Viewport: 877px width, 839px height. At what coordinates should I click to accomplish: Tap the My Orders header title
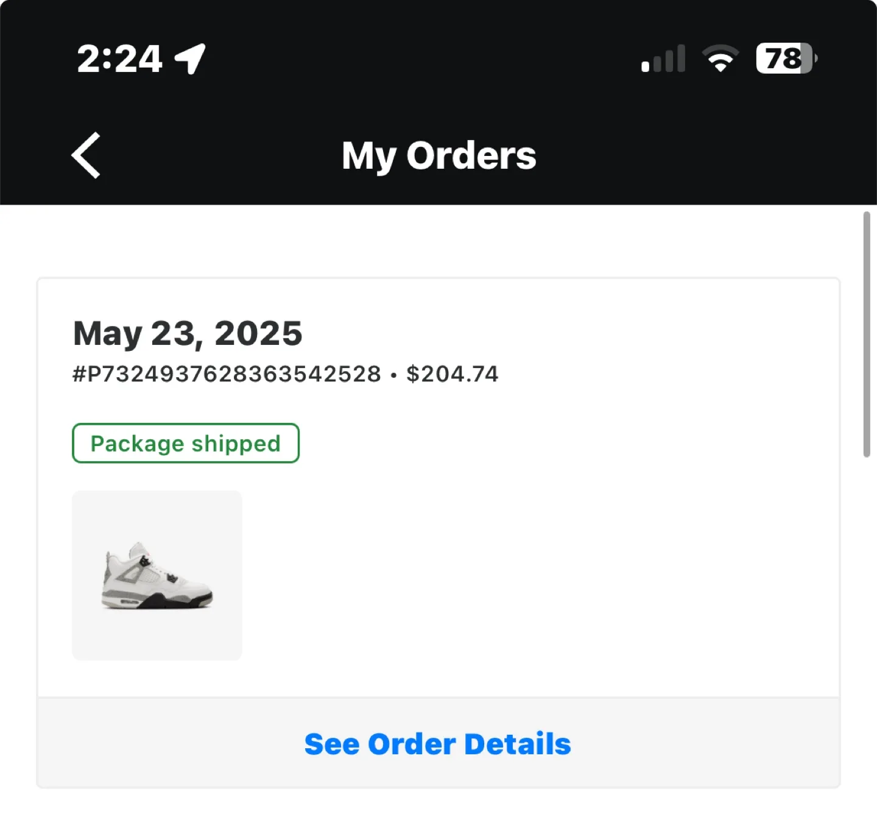coord(438,155)
